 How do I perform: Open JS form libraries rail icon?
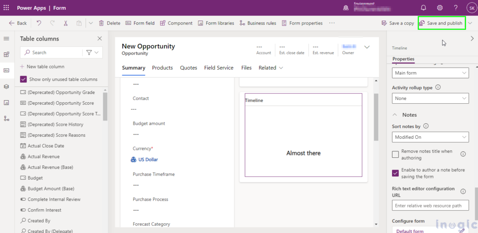click(x=7, y=102)
